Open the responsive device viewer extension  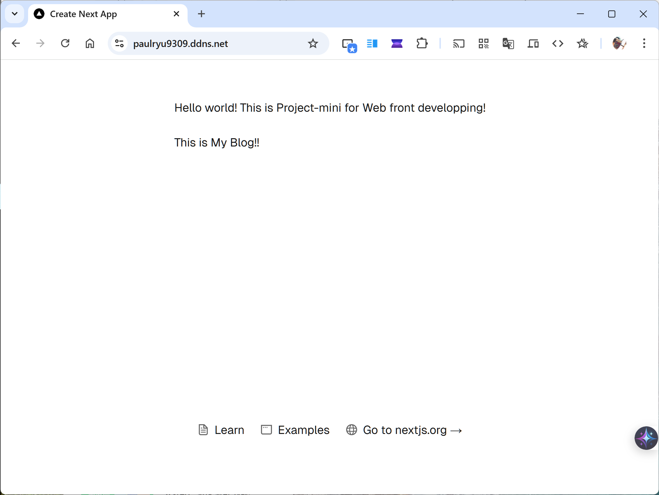click(x=533, y=44)
